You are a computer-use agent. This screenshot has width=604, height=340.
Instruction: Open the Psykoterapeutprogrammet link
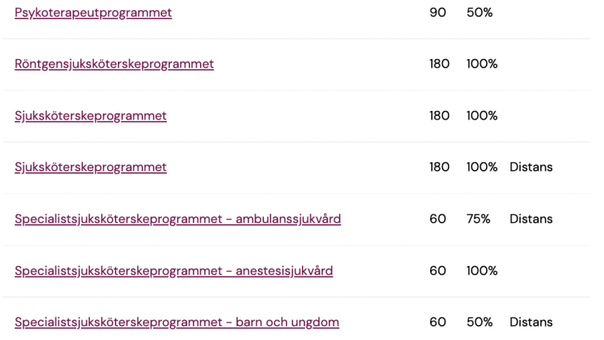tap(94, 13)
